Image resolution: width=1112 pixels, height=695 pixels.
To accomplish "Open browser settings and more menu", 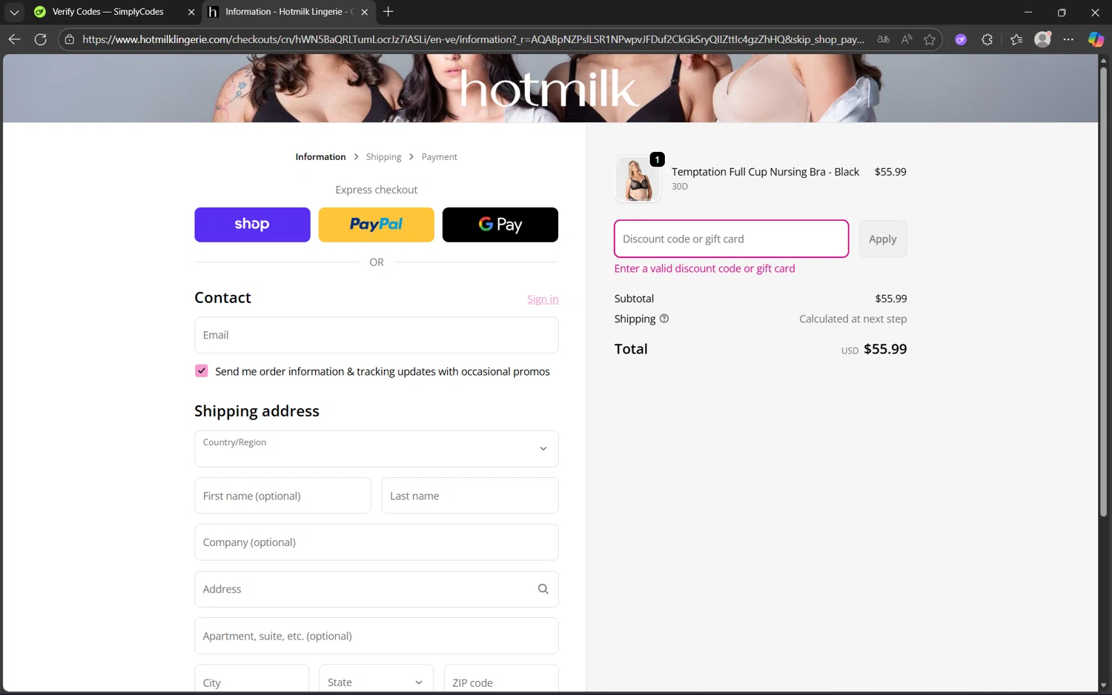I will 1068,39.
